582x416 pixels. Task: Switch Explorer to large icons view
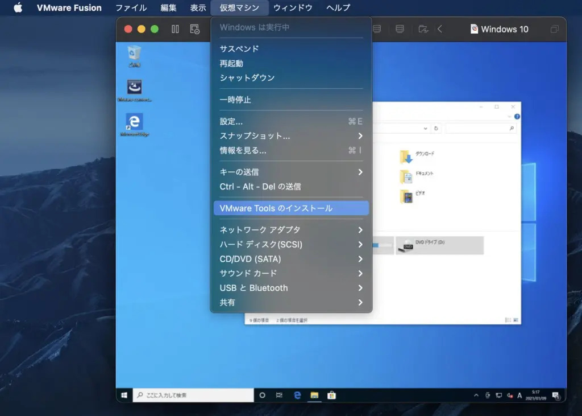(x=516, y=320)
